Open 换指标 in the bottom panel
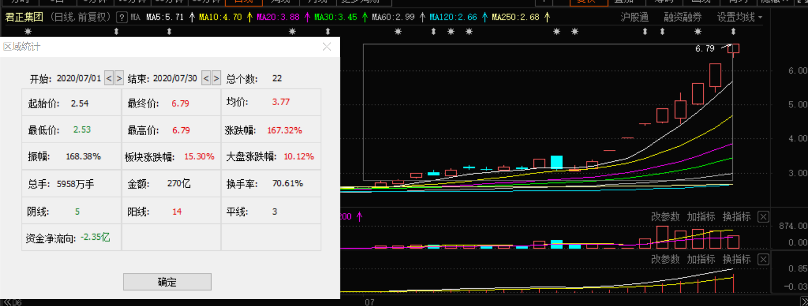The height and width of the screenshot is (306, 808). click(x=736, y=259)
